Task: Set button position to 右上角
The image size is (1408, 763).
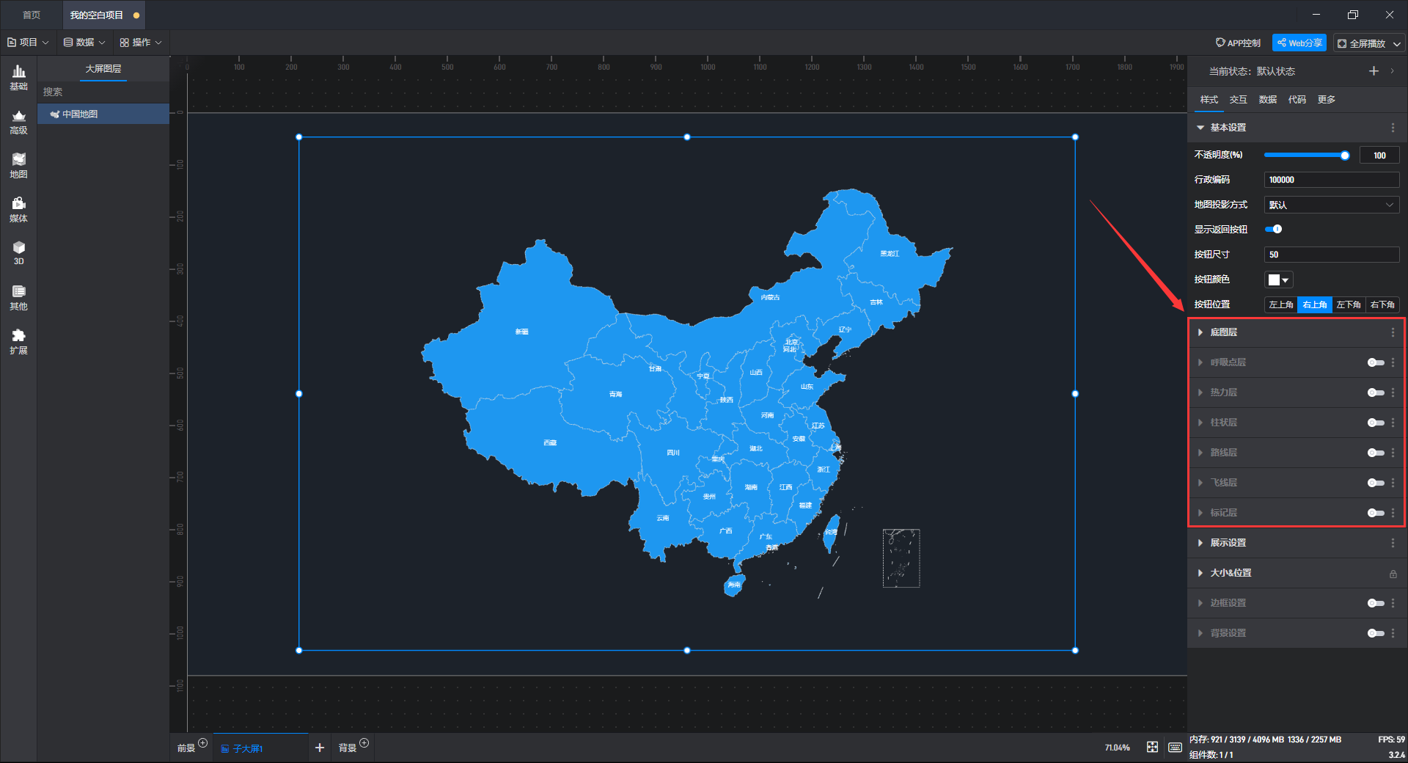Action: pyautogui.click(x=1314, y=304)
